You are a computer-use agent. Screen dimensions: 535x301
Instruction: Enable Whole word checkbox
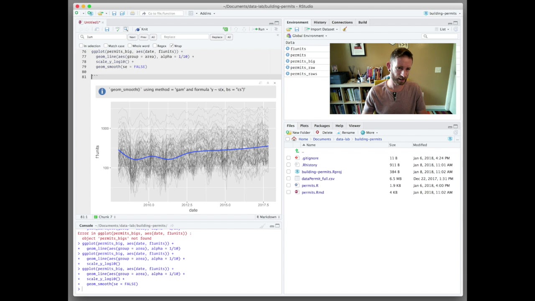coord(130,46)
